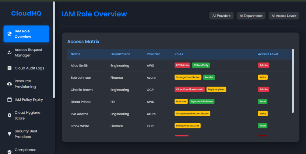Click the person-check icon for Access Request Manager

point(9,52)
